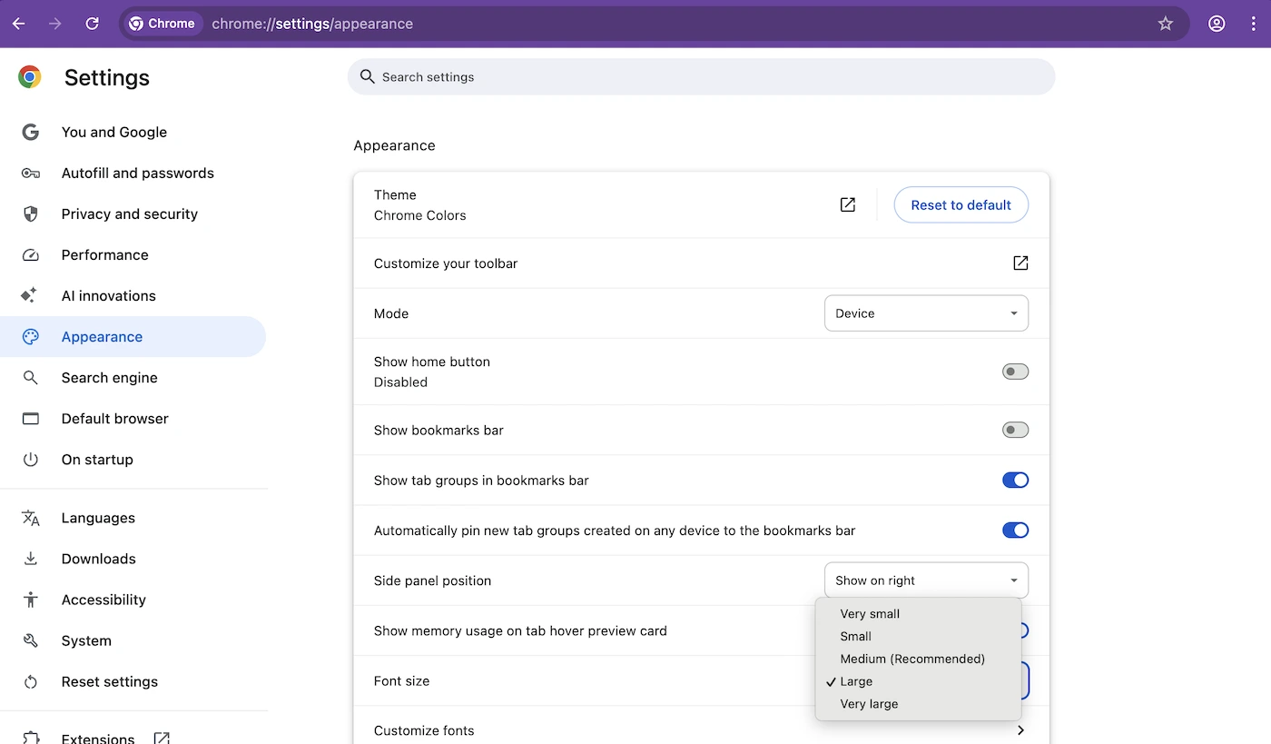1271x744 pixels.
Task: Select Very large font size option
Action: point(869,704)
